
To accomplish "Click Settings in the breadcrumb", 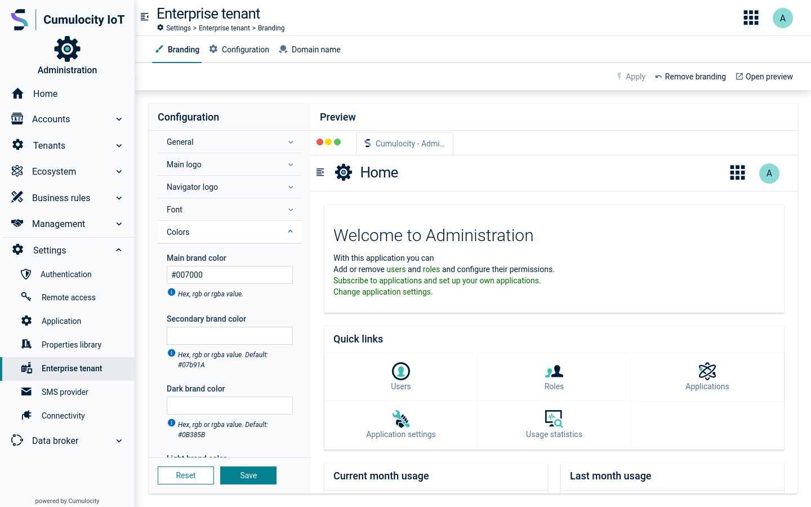I will 178,28.
